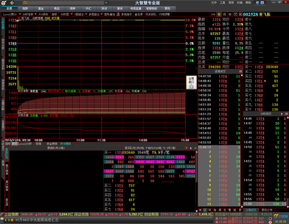Click the right-arrow icon in 委买队列 header
The height and width of the screenshot is (224, 289).
coord(191,148)
